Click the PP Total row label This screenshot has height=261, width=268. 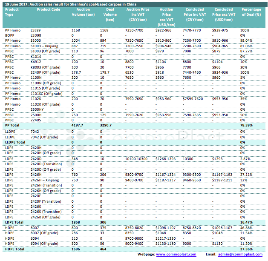pos(13,126)
